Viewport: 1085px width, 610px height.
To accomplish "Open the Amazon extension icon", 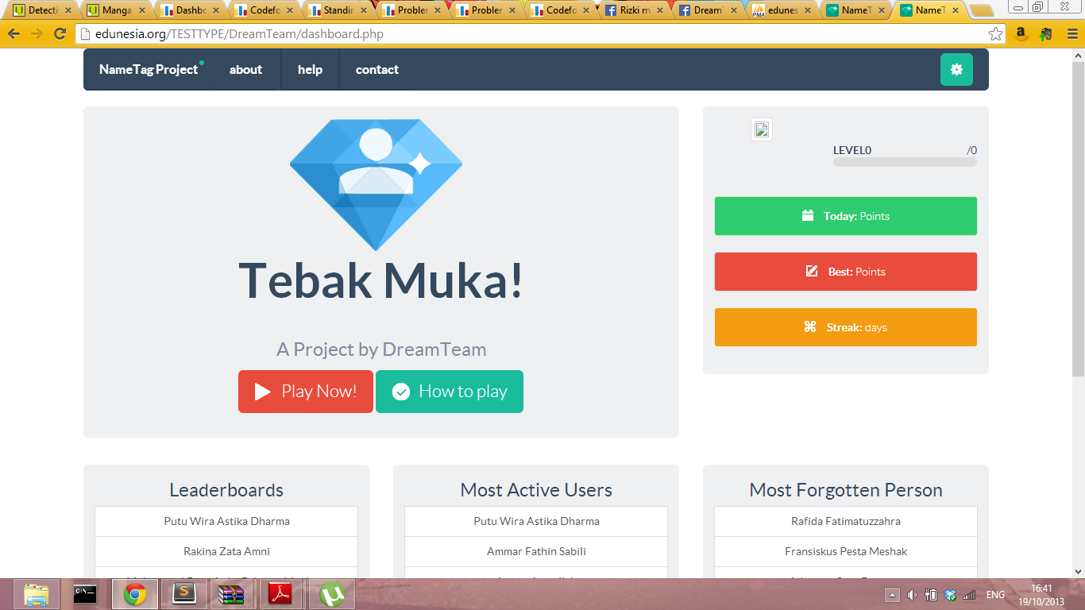I will (1021, 34).
